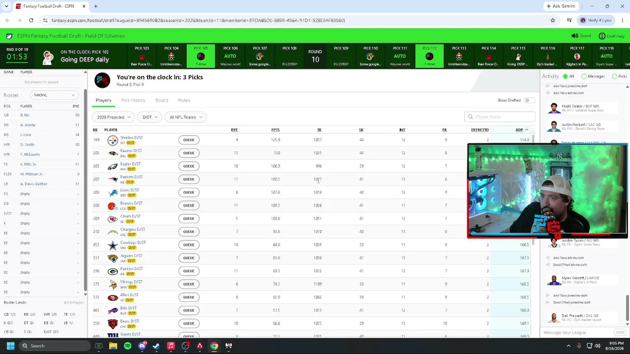
Task: Click the Windows taskbar Search box
Action: 54,346
